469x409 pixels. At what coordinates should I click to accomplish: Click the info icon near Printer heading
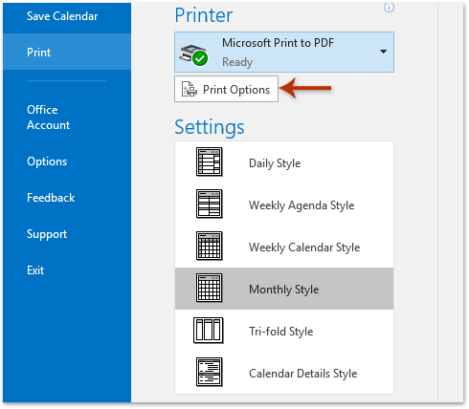(389, 8)
